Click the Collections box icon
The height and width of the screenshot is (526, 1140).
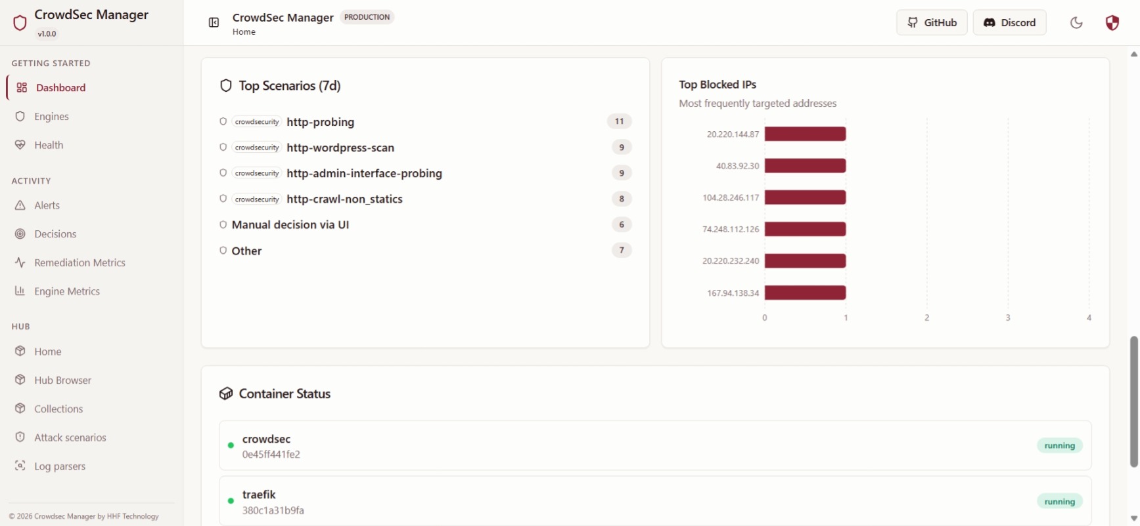pyautogui.click(x=20, y=409)
